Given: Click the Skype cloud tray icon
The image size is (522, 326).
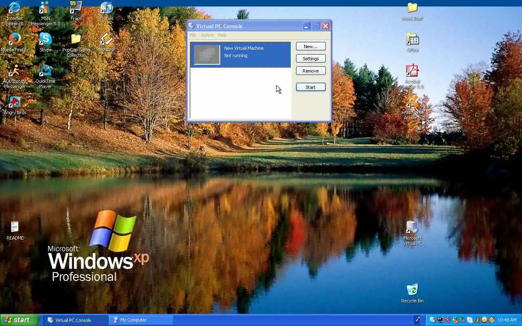Looking at the screenshot, I should (x=470, y=320).
